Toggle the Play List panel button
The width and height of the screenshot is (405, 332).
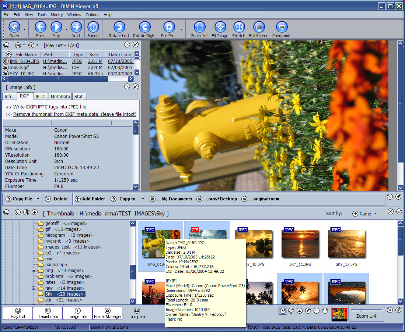pyautogui.click(x=18, y=313)
